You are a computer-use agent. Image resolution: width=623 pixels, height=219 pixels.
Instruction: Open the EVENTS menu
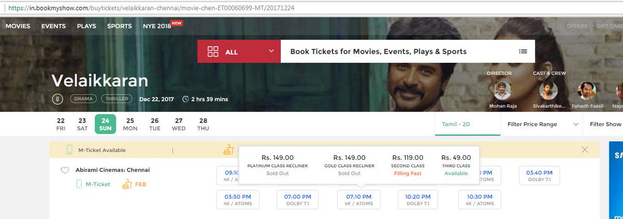(53, 26)
